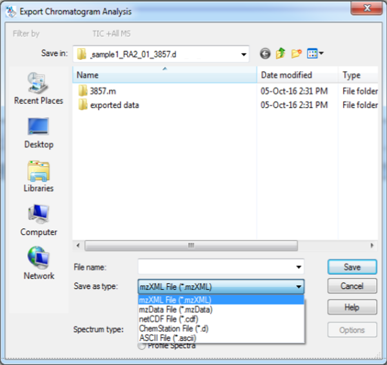Choose mzData File (*.mzData) from list
Viewport: 387px width, 365px height.
[x=175, y=310]
